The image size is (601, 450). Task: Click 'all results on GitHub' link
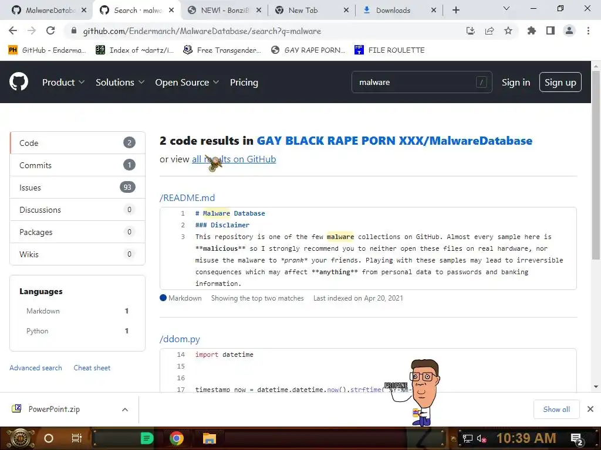coord(234,159)
